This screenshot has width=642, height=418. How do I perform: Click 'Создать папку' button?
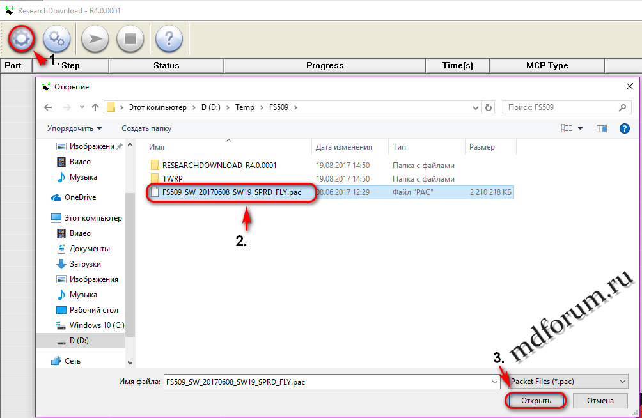146,128
